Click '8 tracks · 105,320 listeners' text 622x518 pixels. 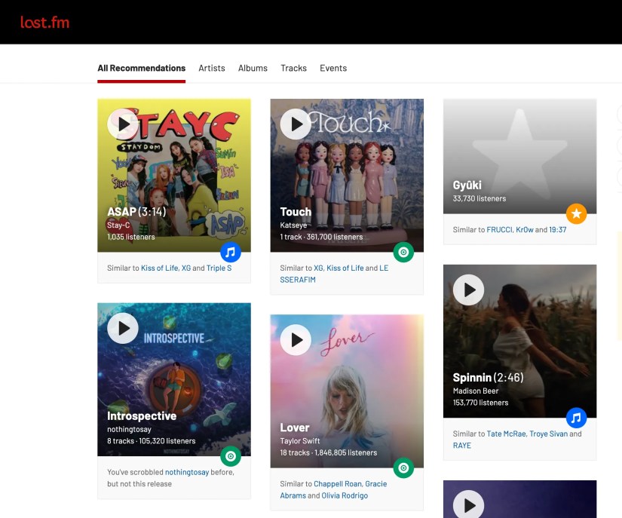[151, 441]
